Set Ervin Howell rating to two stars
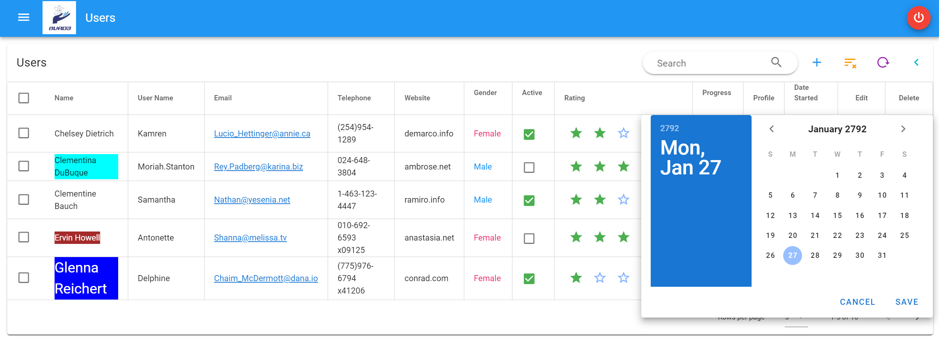This screenshot has height=339, width=939. pos(600,238)
